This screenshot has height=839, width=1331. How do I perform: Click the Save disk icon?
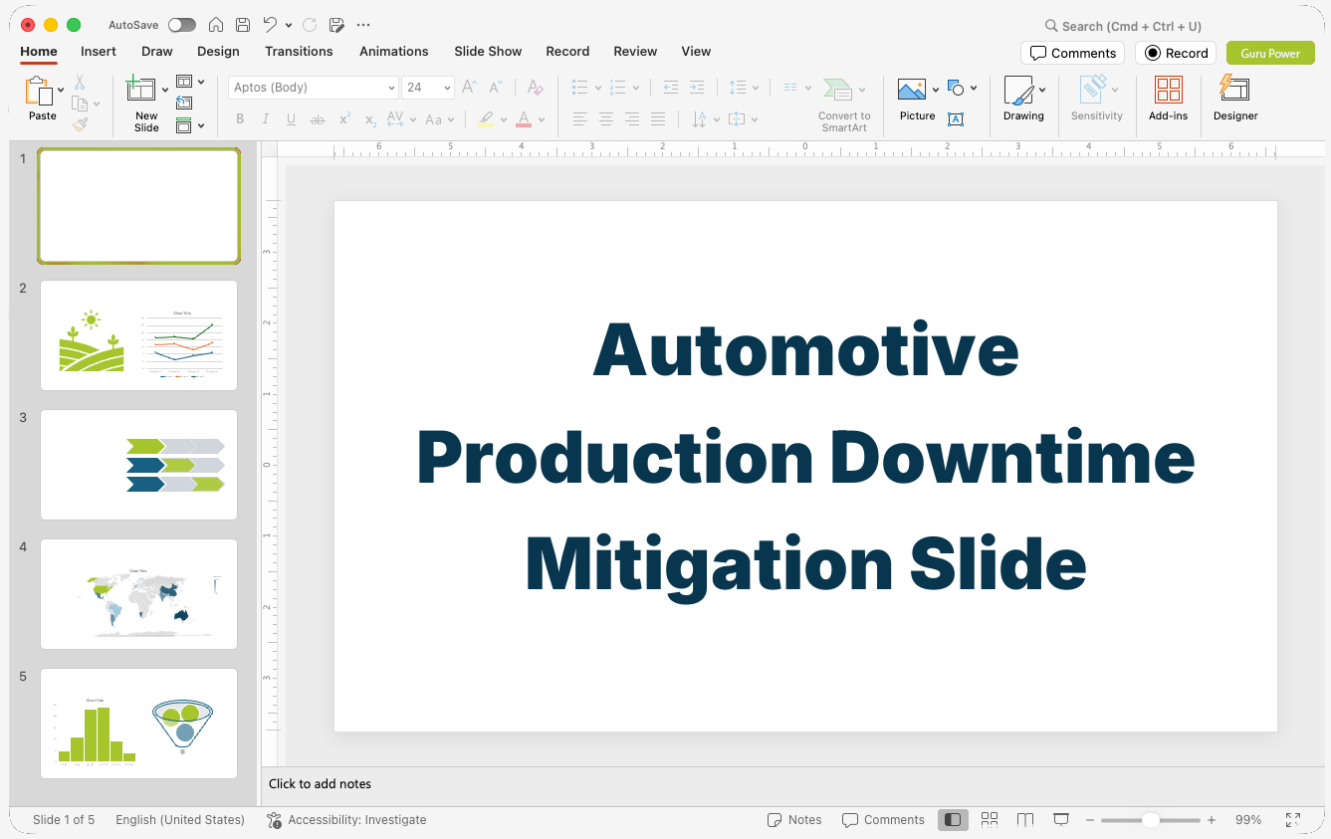click(x=243, y=25)
